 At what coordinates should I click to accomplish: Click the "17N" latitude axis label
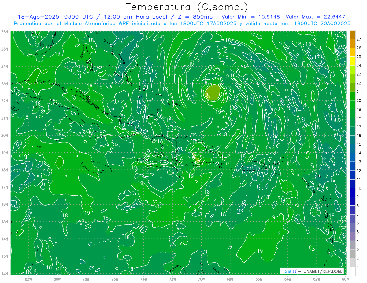pos(5,187)
